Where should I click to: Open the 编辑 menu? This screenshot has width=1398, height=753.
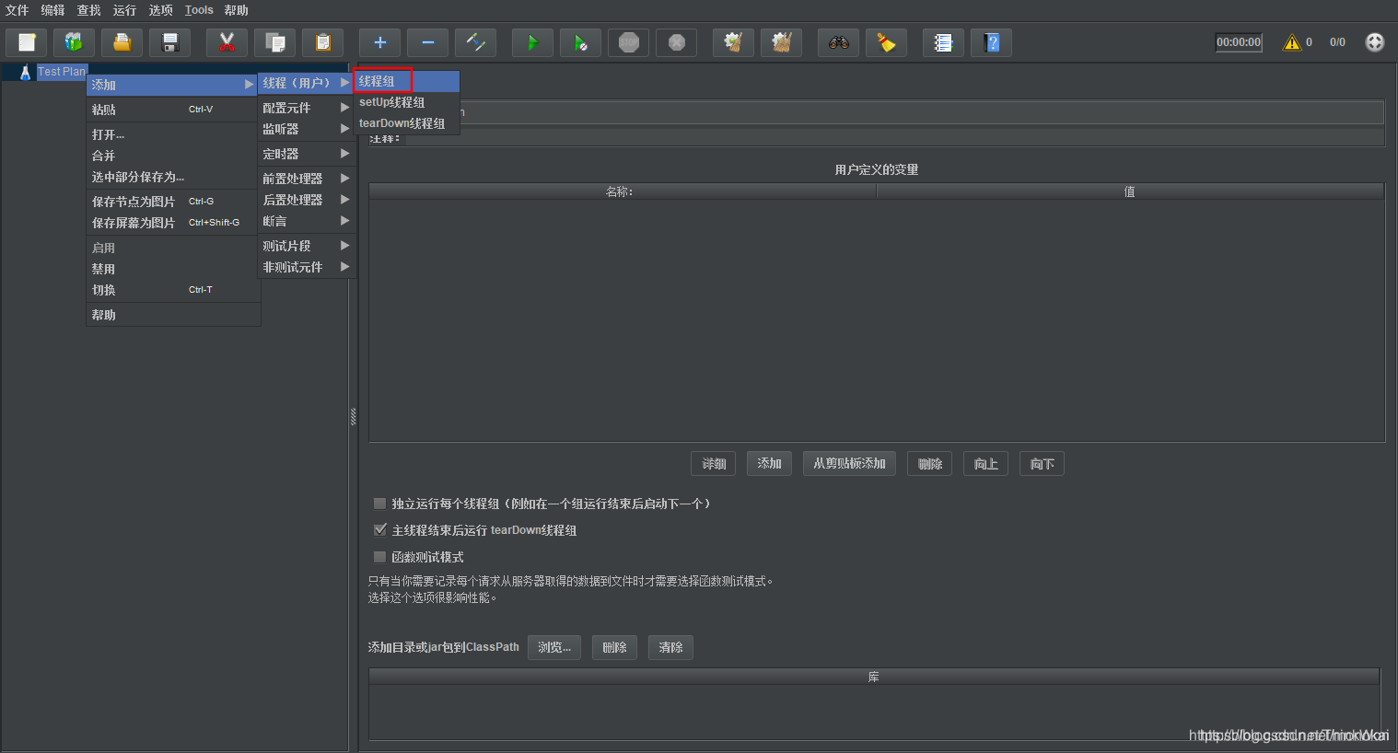point(53,10)
